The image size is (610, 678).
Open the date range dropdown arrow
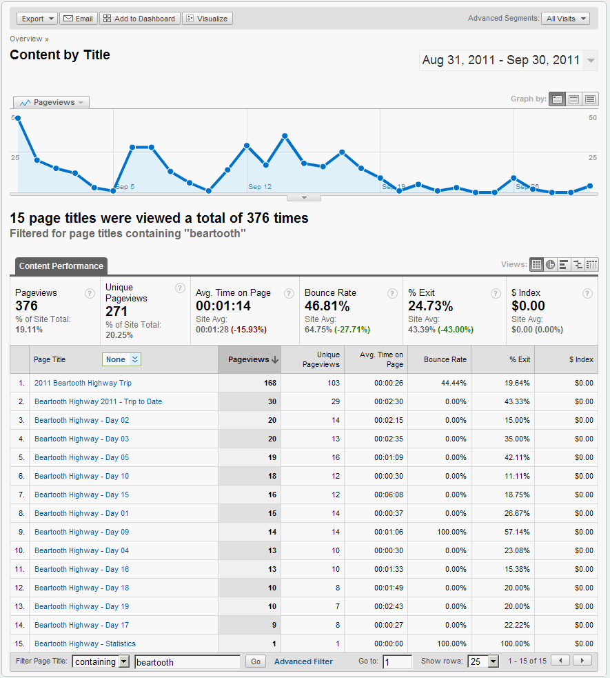point(591,61)
